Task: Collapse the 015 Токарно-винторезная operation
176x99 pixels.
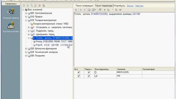Action: 26,20
